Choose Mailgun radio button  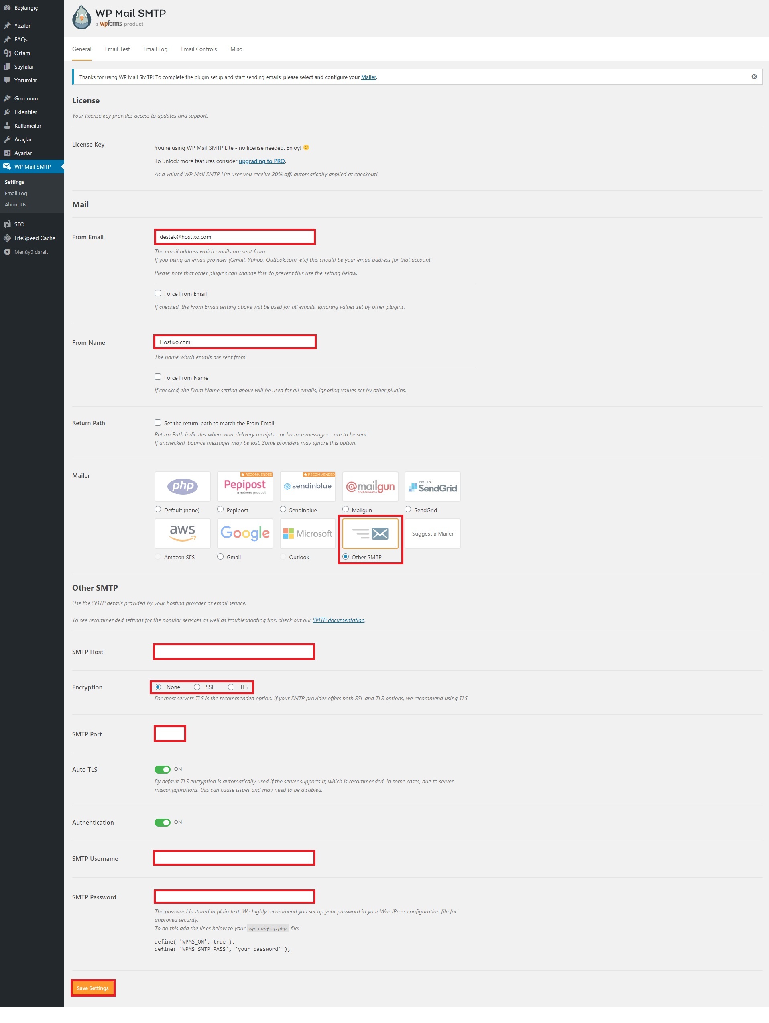click(x=346, y=509)
